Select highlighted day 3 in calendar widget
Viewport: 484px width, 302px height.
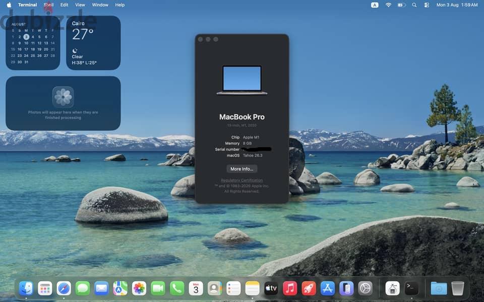(x=26, y=37)
